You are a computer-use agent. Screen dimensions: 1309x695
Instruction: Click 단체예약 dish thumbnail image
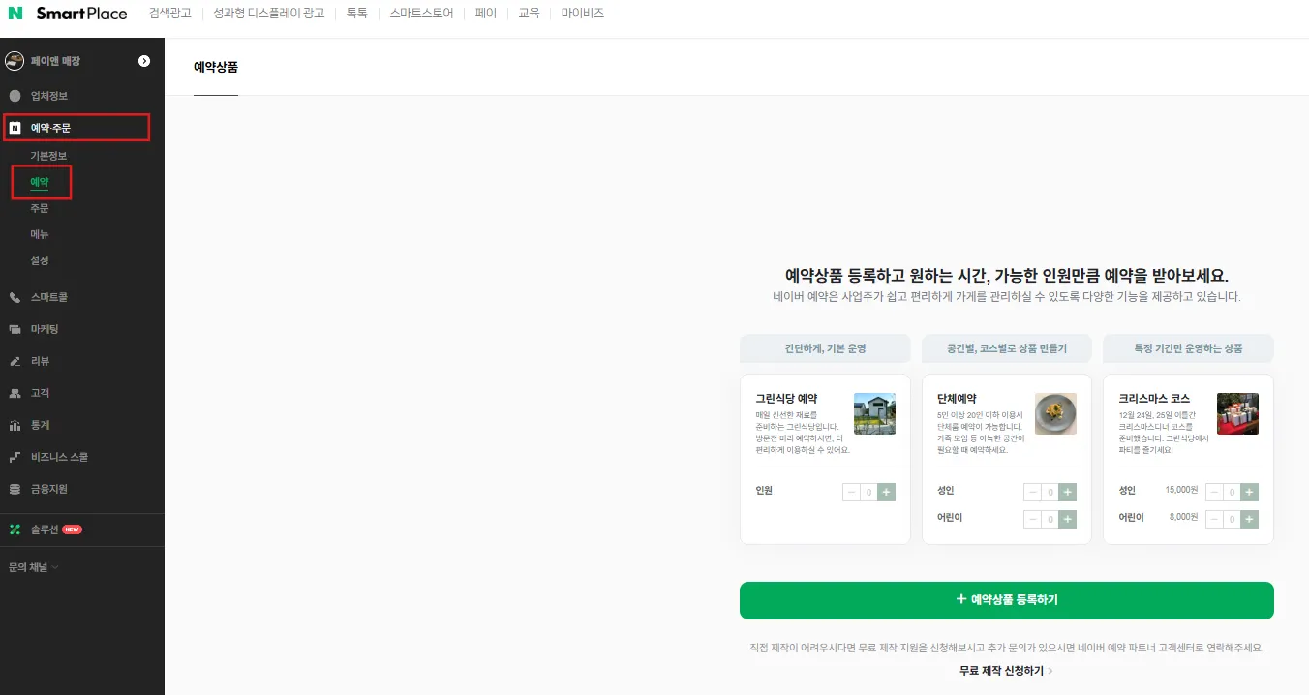pyautogui.click(x=1055, y=413)
